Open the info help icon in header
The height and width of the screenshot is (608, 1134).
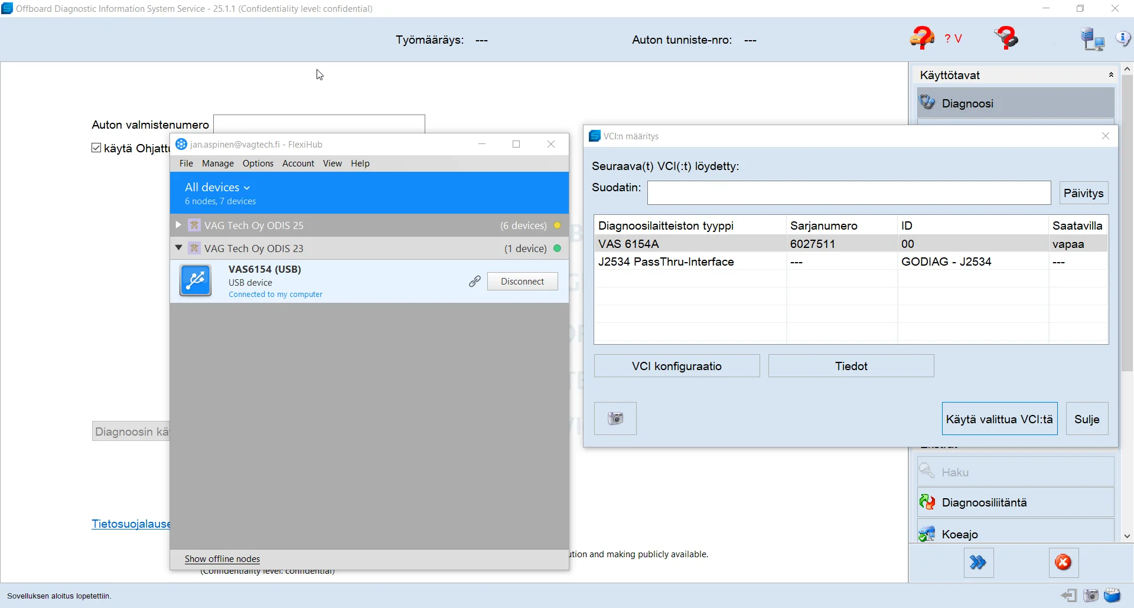[1123, 38]
